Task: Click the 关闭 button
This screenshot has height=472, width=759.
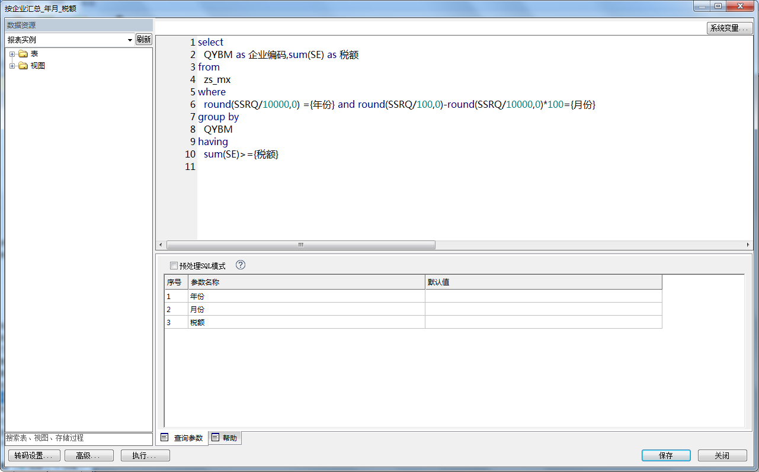Action: [x=722, y=455]
